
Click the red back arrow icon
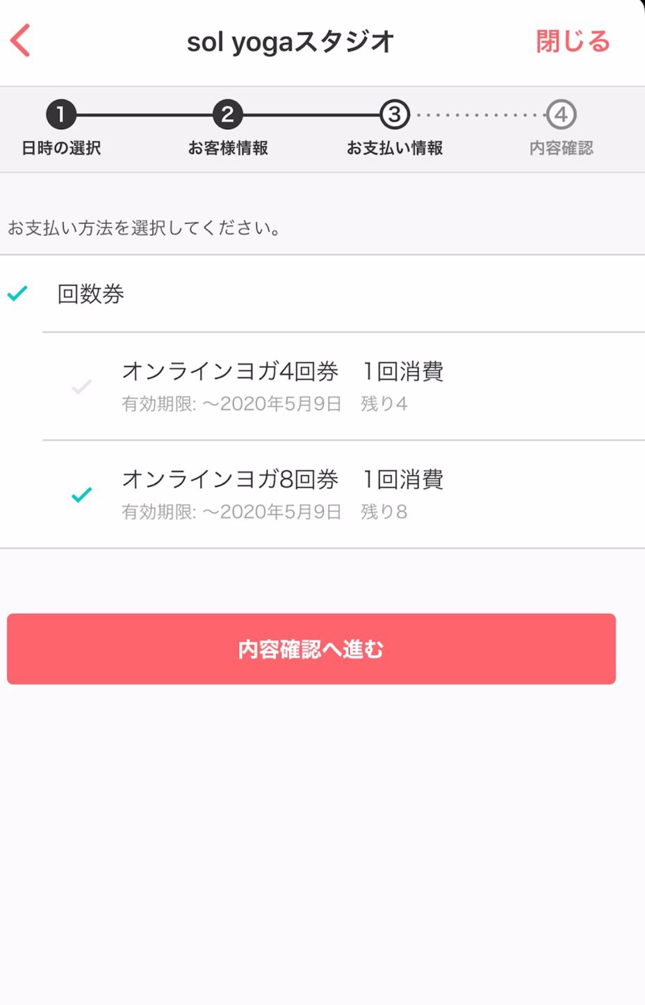[20, 42]
